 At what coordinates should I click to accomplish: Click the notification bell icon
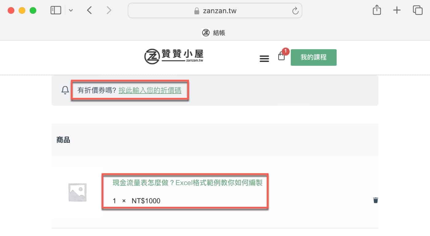(65, 90)
